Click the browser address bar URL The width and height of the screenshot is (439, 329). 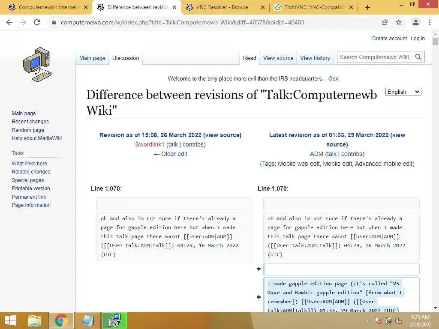[182, 22]
